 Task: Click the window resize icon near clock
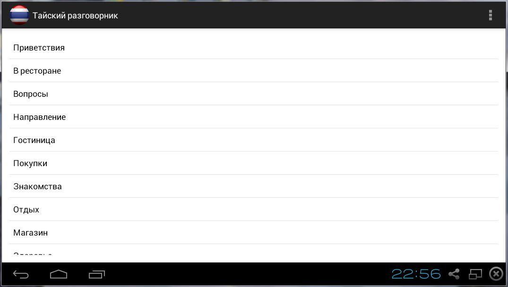coord(475,274)
